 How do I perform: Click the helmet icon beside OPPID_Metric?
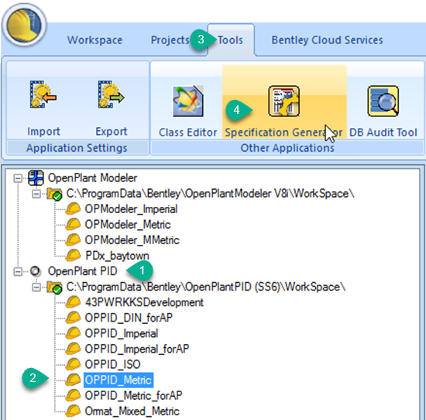tap(73, 380)
